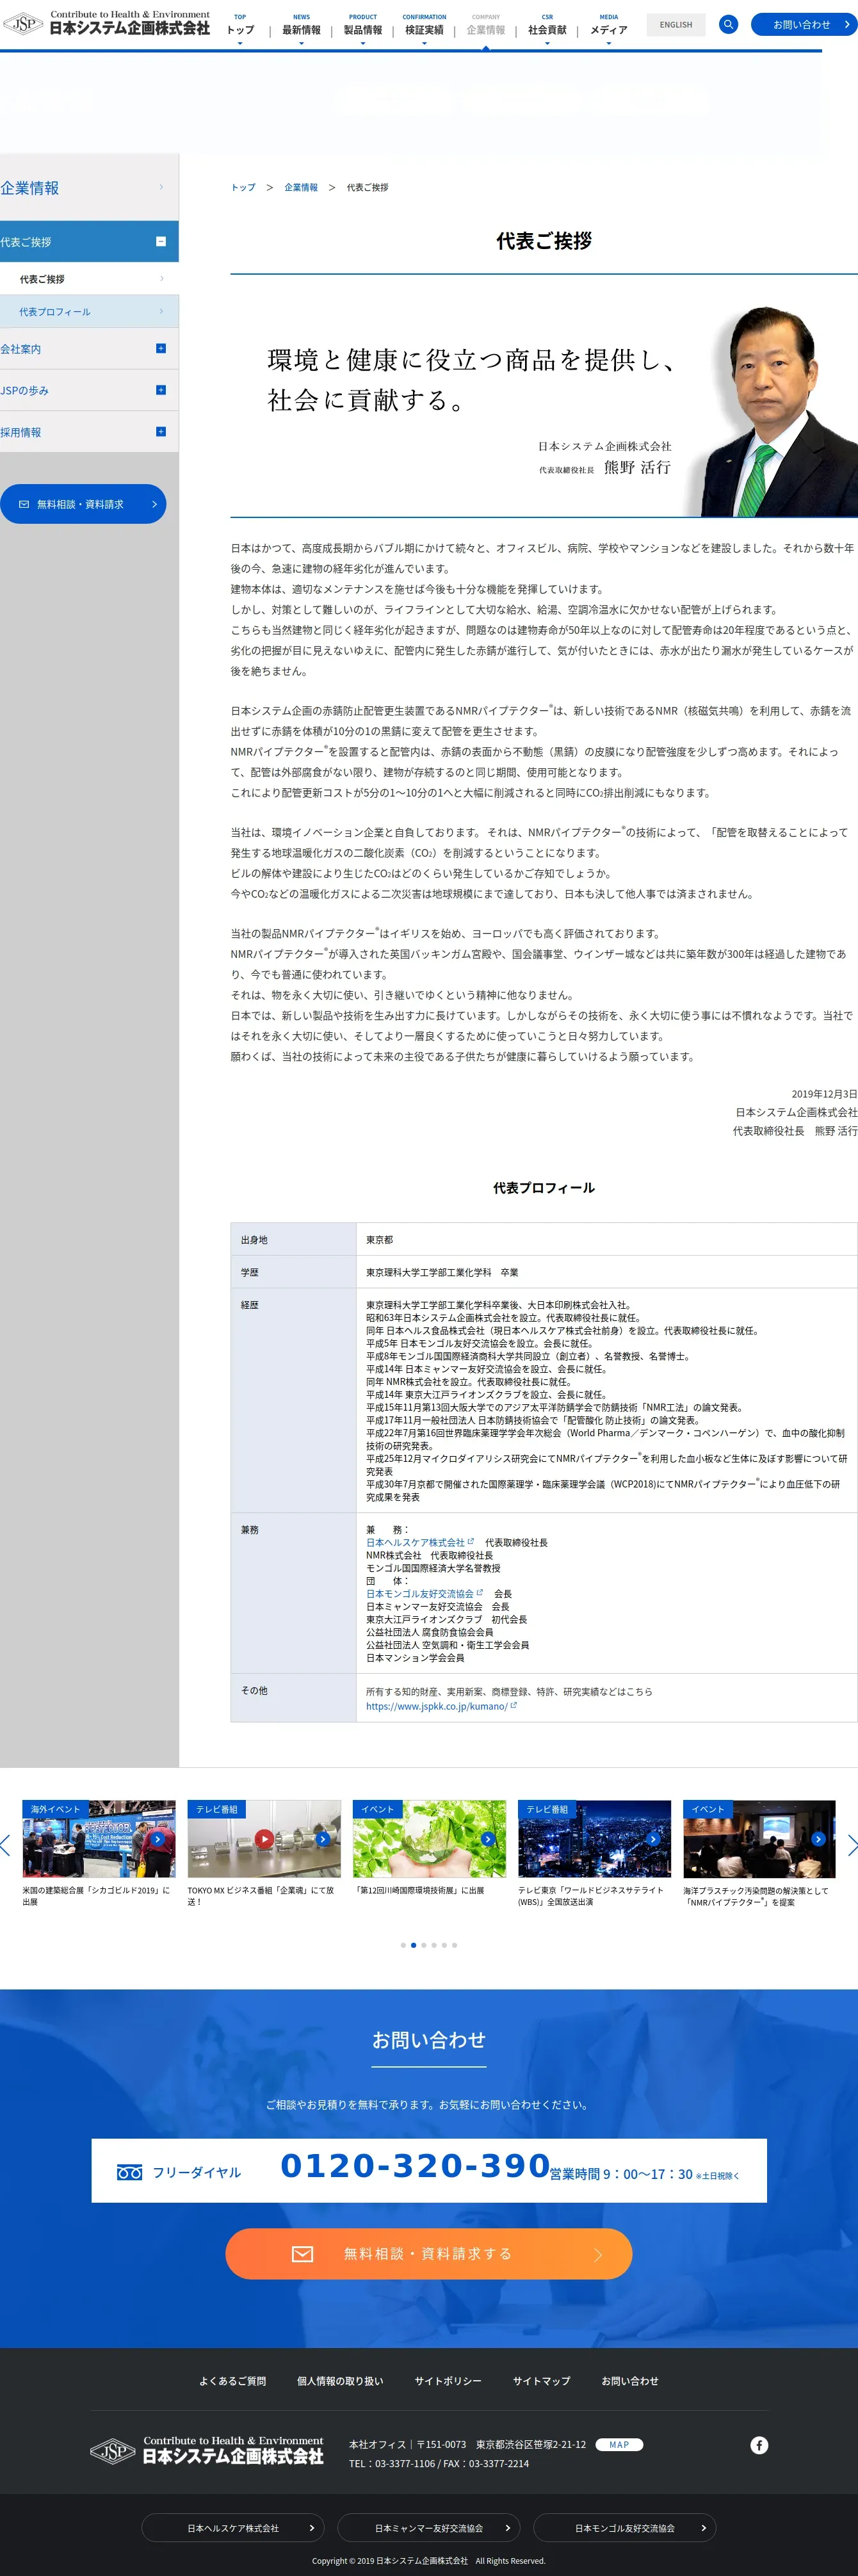The height and width of the screenshot is (2576, 858).
Task: Click arrow icon on 海洋プラスチック card
Action: click(818, 1839)
